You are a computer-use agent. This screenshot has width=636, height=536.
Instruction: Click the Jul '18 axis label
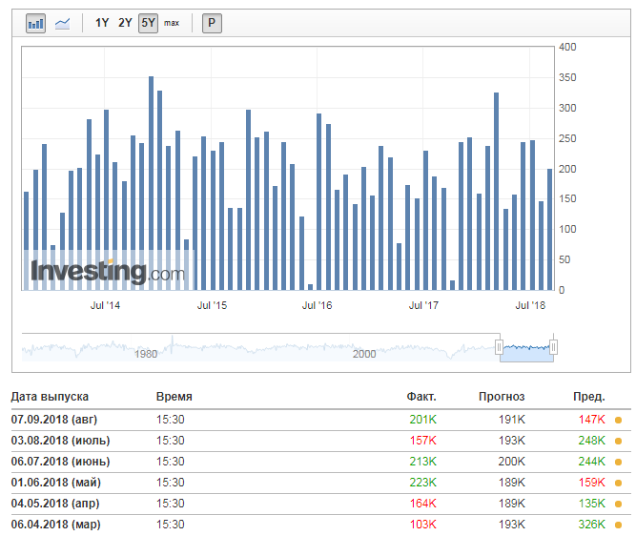[x=530, y=305]
